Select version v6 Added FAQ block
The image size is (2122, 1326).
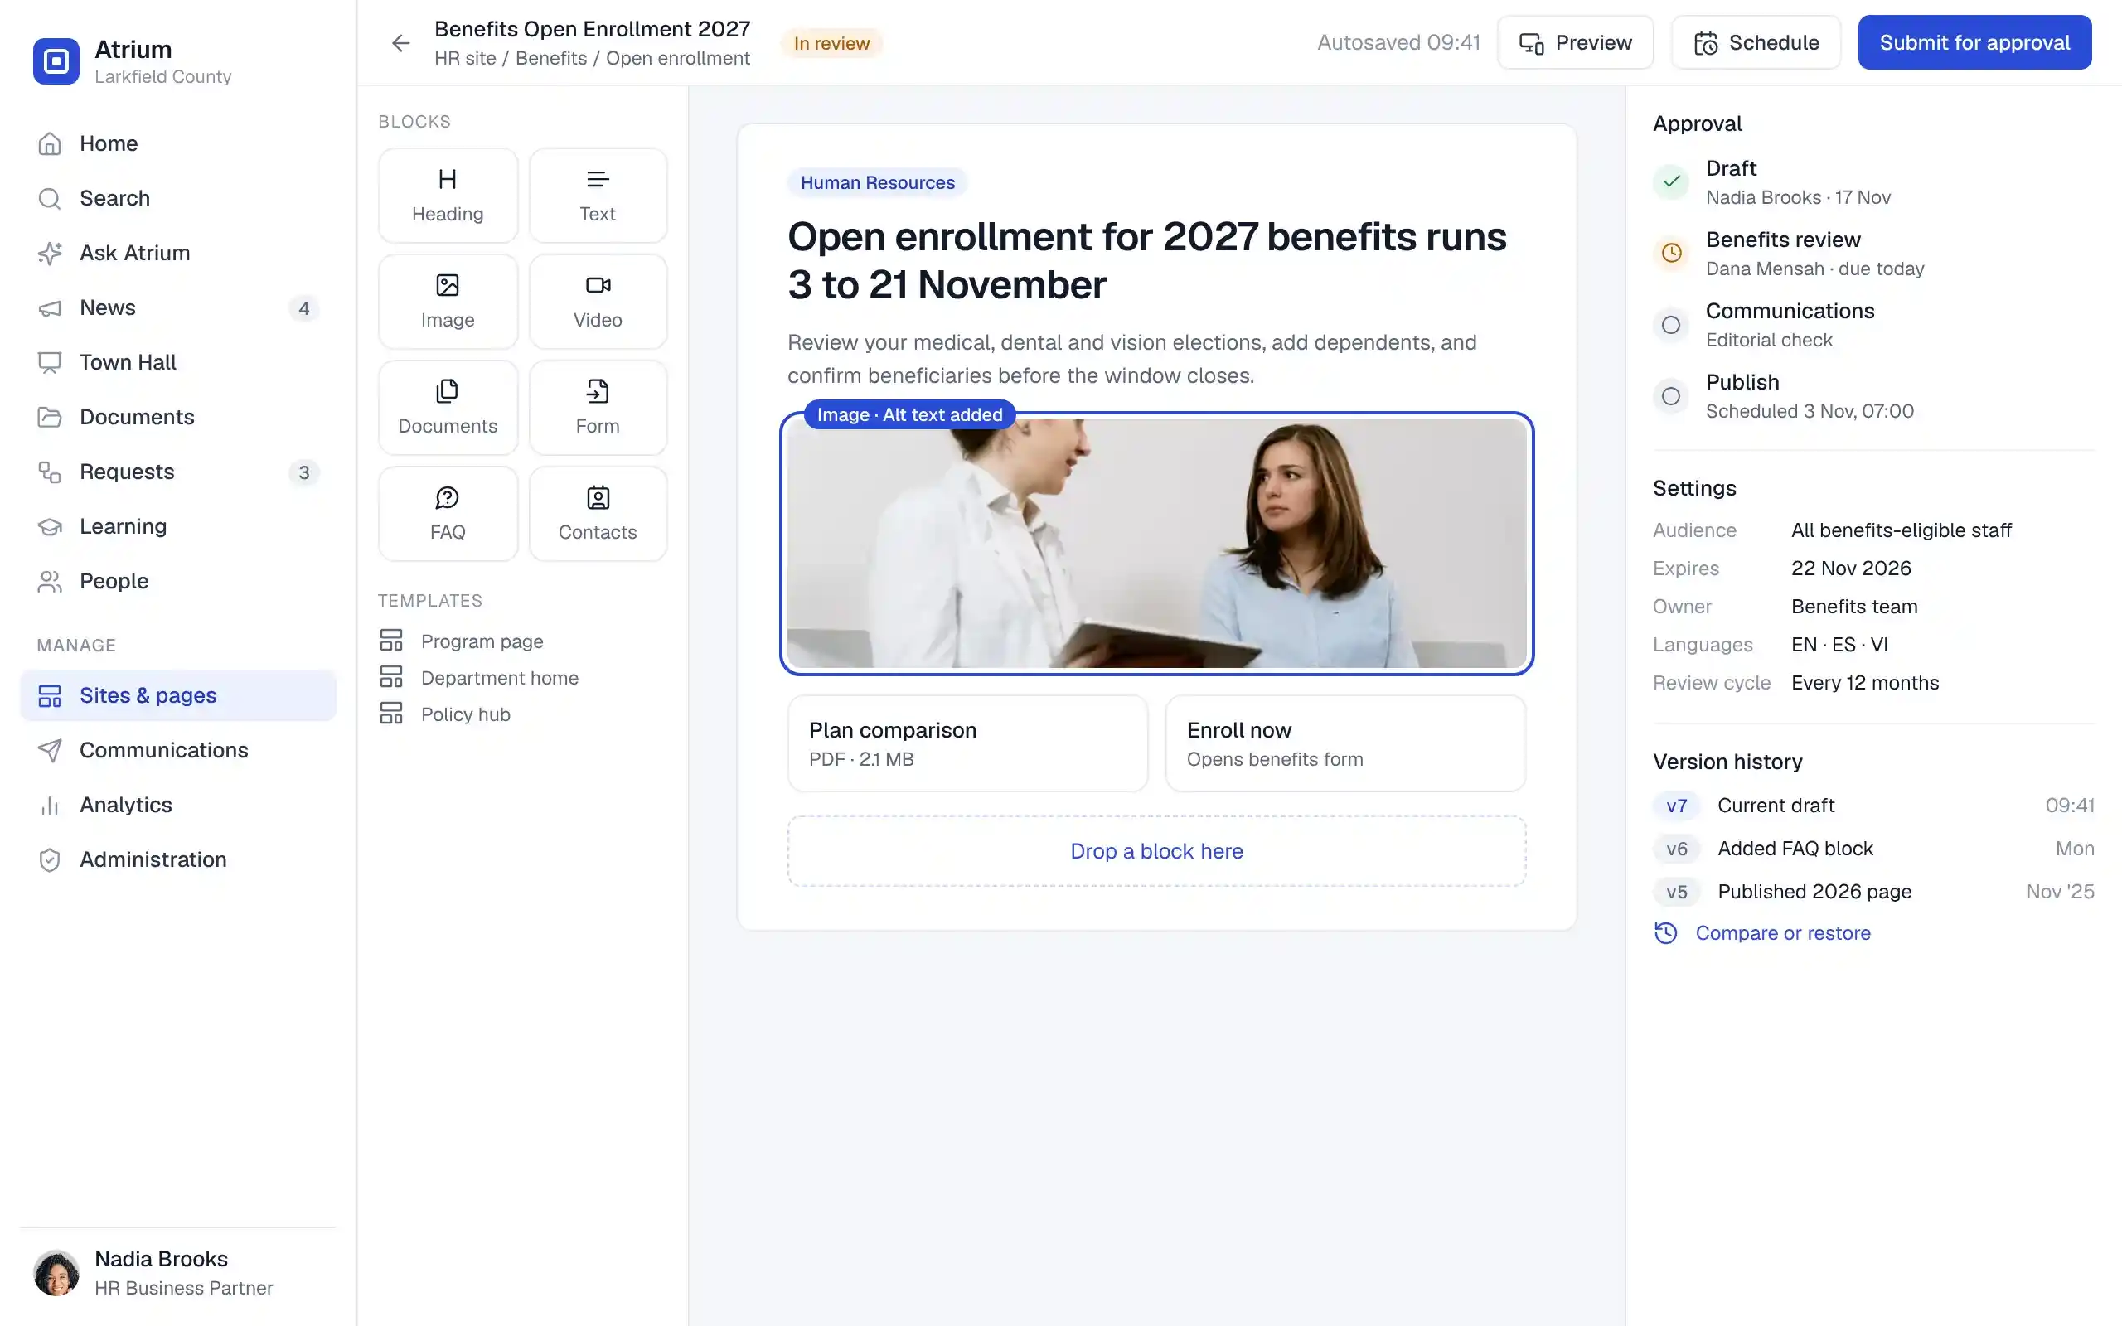coord(1873,849)
